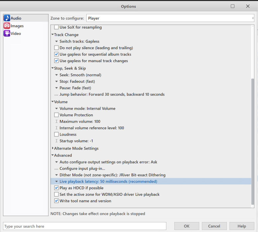This screenshot has height=232, width=258.
Task: Collapse the Volume section
Action: [52, 102]
